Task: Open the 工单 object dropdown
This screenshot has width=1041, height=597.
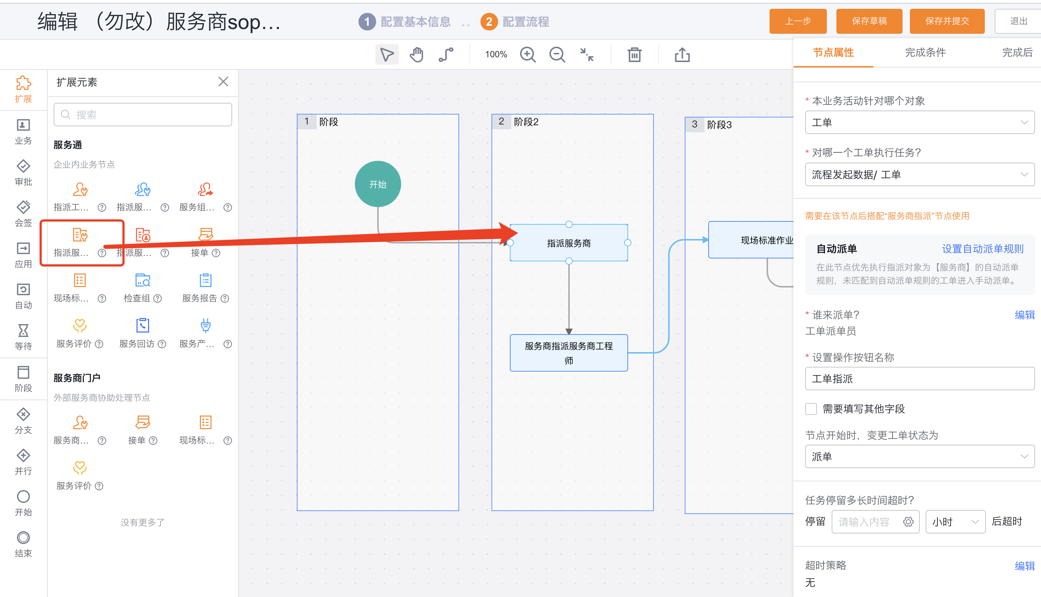Action: pos(919,122)
